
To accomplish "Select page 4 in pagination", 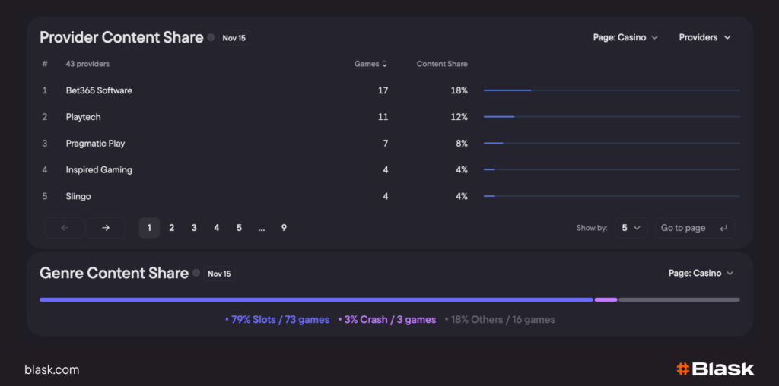I will pyautogui.click(x=217, y=228).
